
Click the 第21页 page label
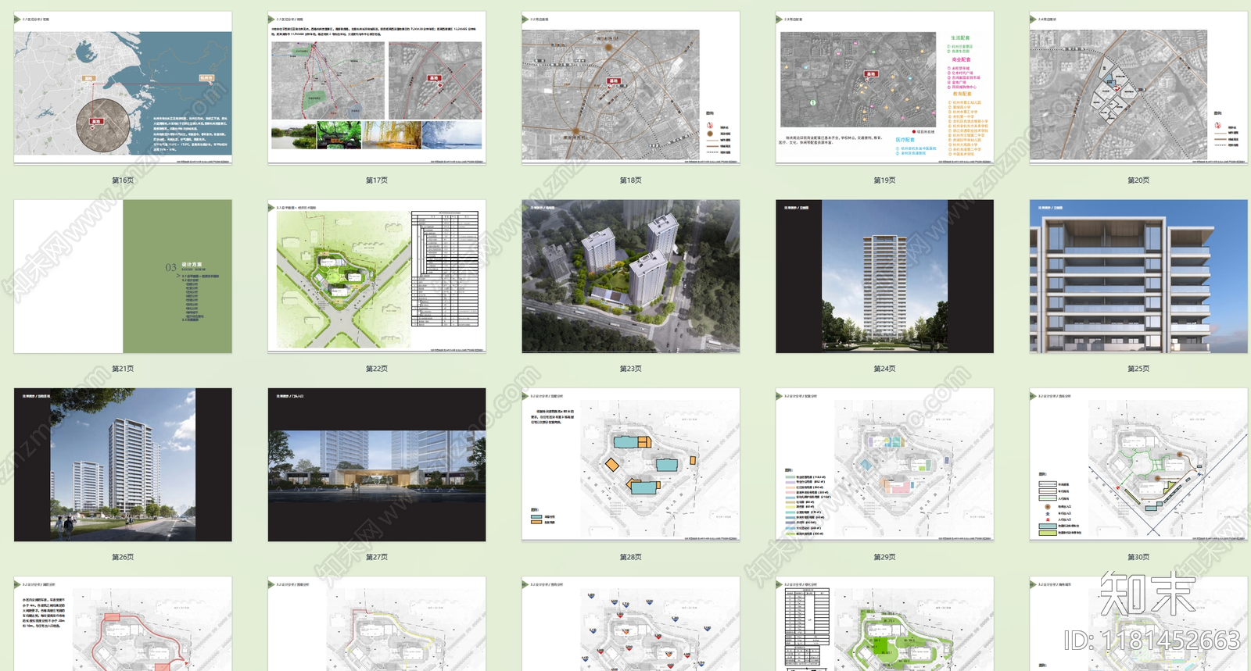[x=123, y=369]
